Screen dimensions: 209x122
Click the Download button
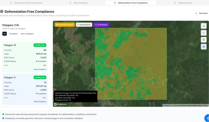(x=201, y=13)
